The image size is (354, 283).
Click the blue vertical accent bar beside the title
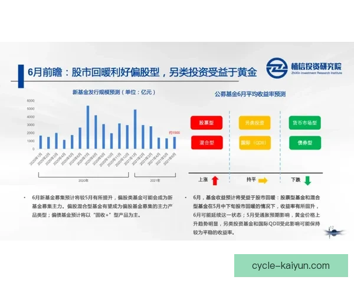21,76
